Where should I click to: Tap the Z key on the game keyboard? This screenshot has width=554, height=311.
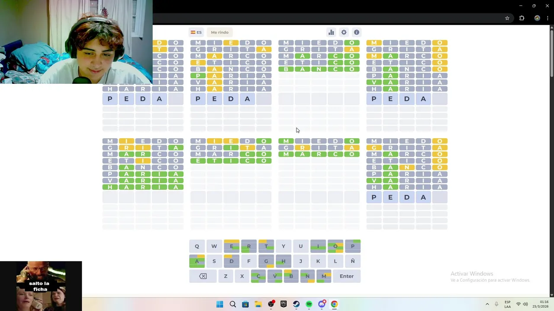pos(225,276)
